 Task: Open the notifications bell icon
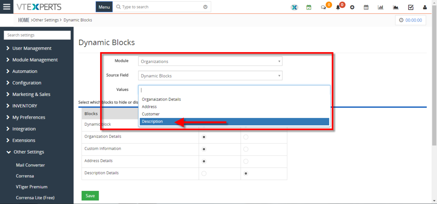(338, 7)
